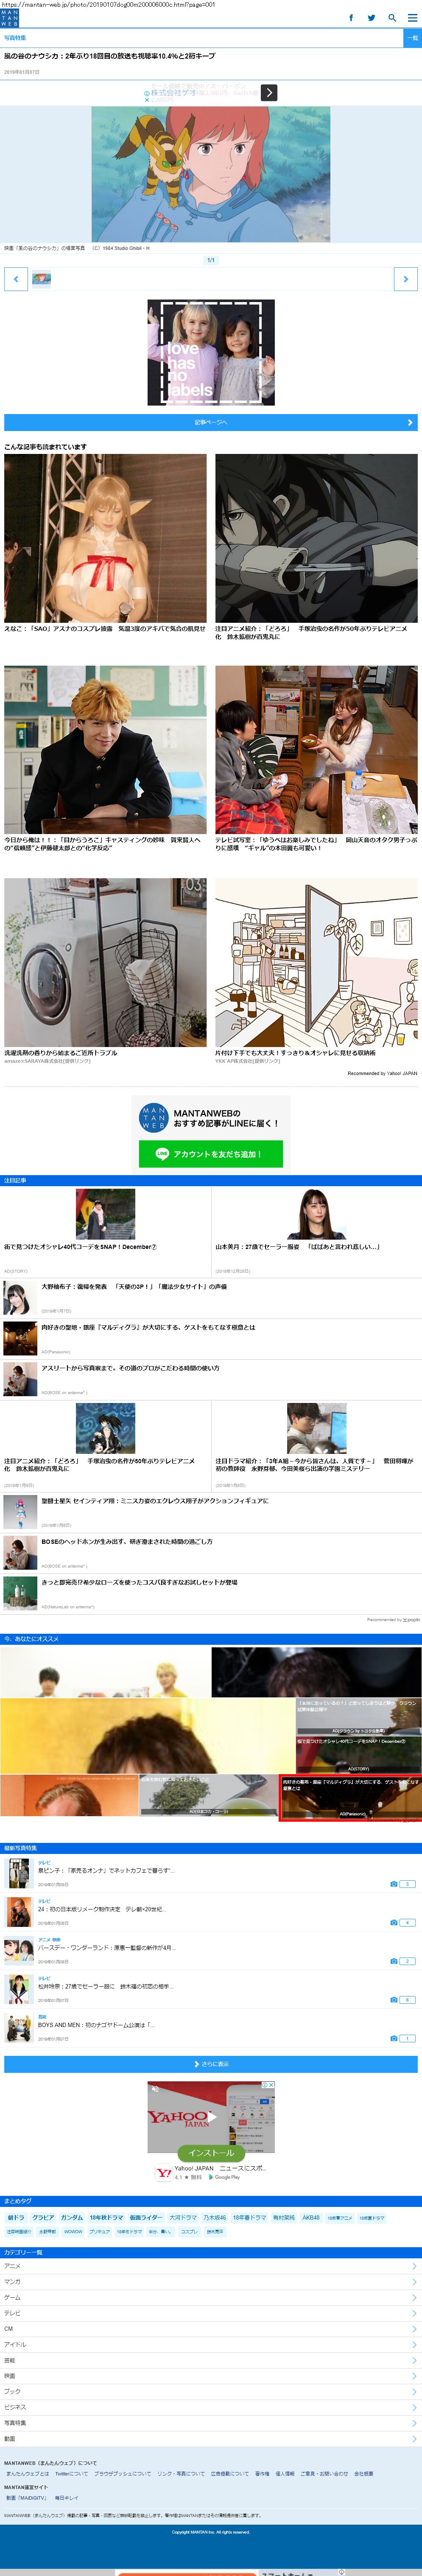This screenshot has width=422, height=2576.
Task: Click the Twitter icon in header
Action: pyautogui.click(x=371, y=18)
